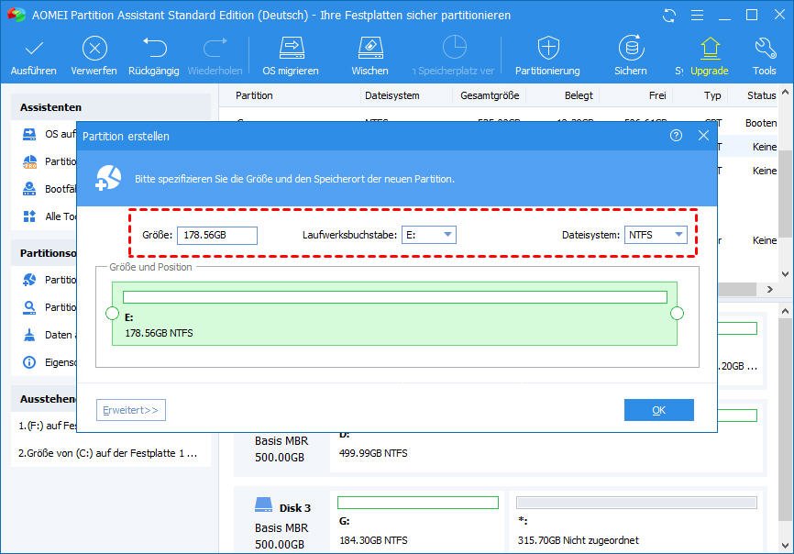Click the Daten sidebar broom icon
This screenshot has height=554, width=794.
tap(29, 335)
